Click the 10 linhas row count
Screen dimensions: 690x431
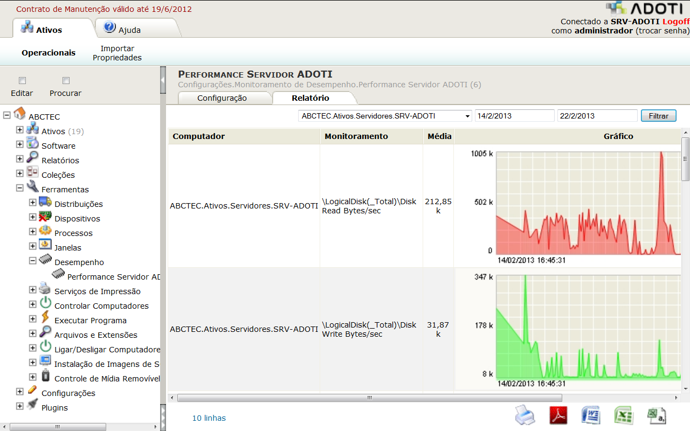[x=209, y=418]
